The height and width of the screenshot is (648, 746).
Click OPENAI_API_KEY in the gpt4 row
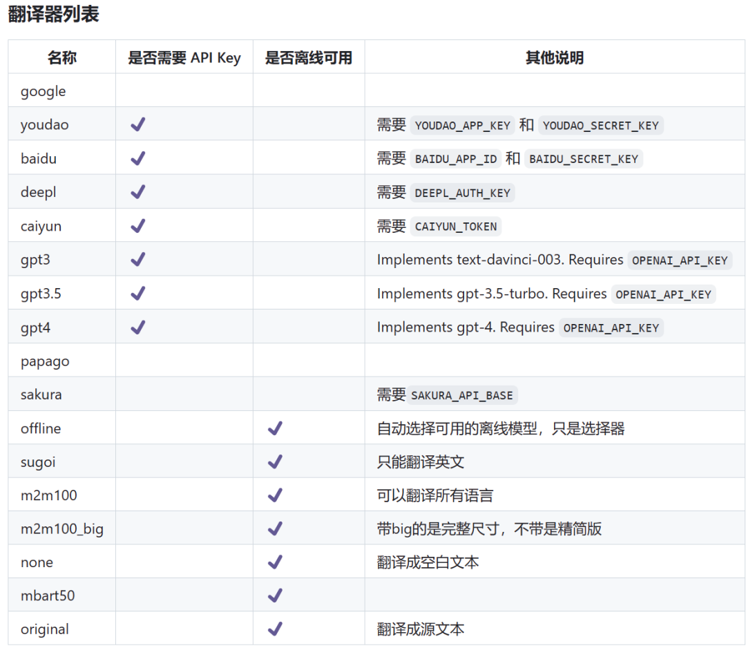(611, 328)
